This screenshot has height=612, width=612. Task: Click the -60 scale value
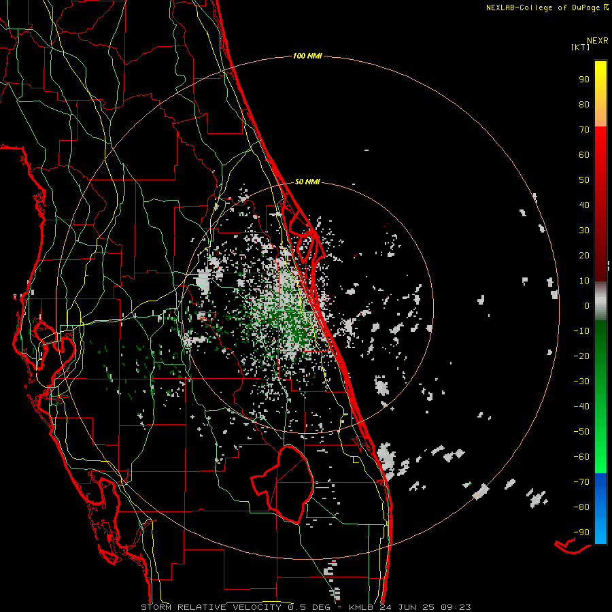(x=581, y=457)
